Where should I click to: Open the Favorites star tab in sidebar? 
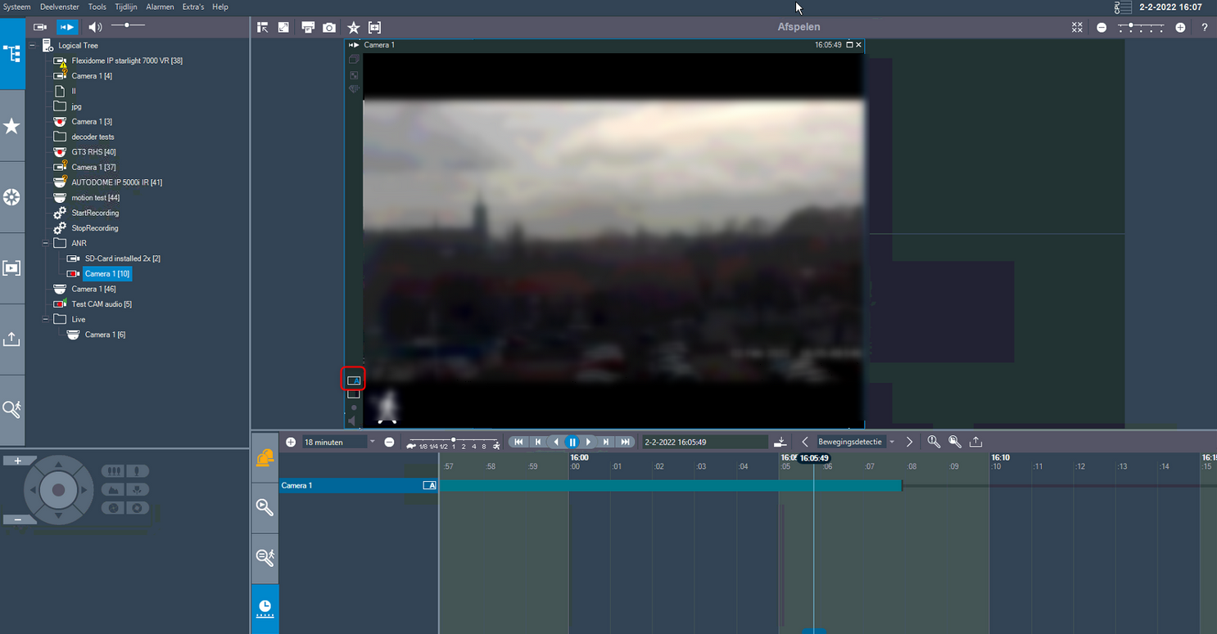(11, 126)
